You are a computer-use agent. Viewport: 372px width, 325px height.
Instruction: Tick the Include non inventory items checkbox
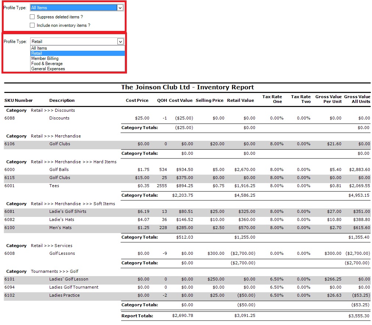pos(32,25)
